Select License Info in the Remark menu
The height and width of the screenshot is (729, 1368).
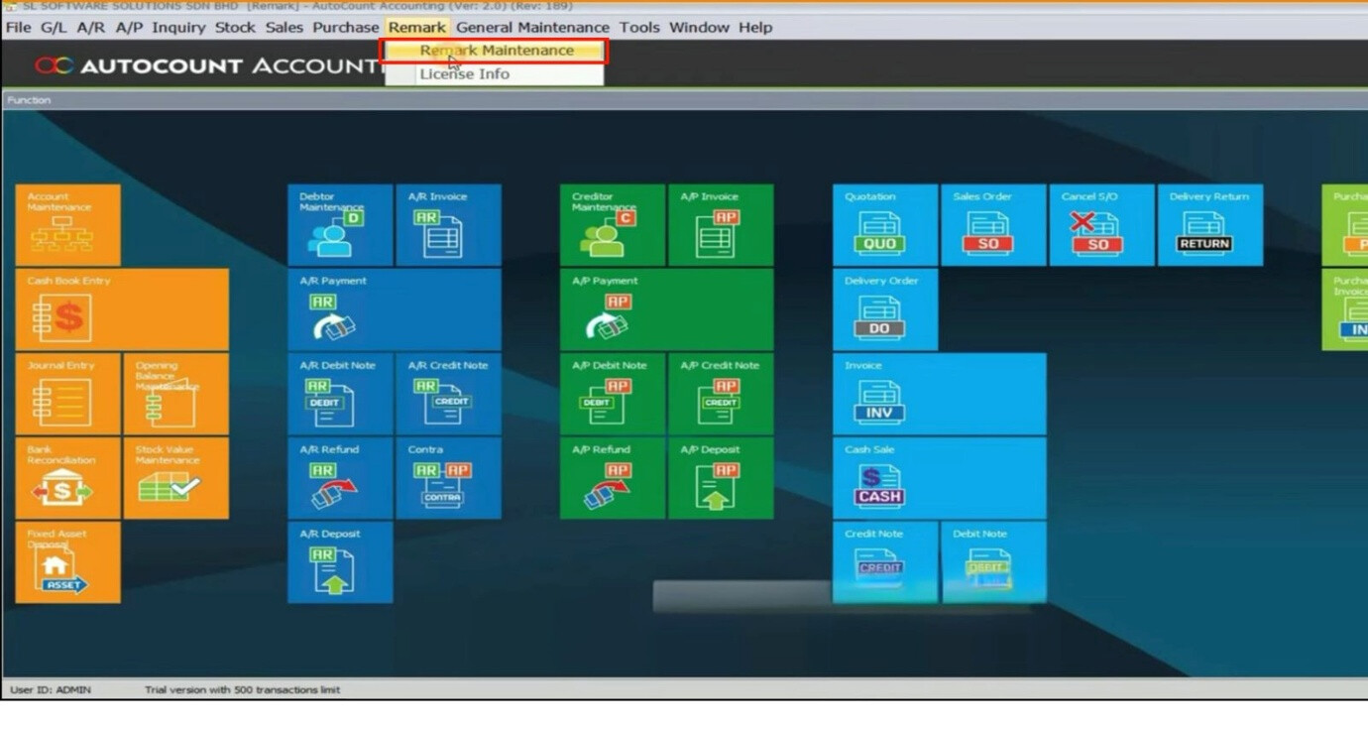[464, 74]
